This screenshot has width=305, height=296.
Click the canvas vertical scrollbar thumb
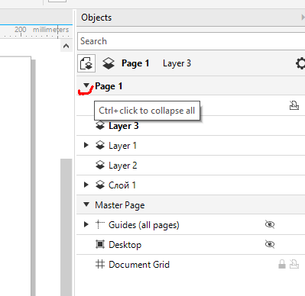66,227
